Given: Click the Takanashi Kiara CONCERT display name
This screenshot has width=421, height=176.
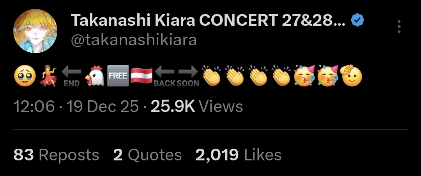Looking at the screenshot, I should pyautogui.click(x=208, y=20).
